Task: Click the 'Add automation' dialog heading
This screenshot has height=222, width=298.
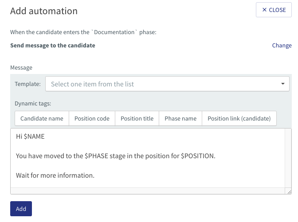Action: click(44, 11)
